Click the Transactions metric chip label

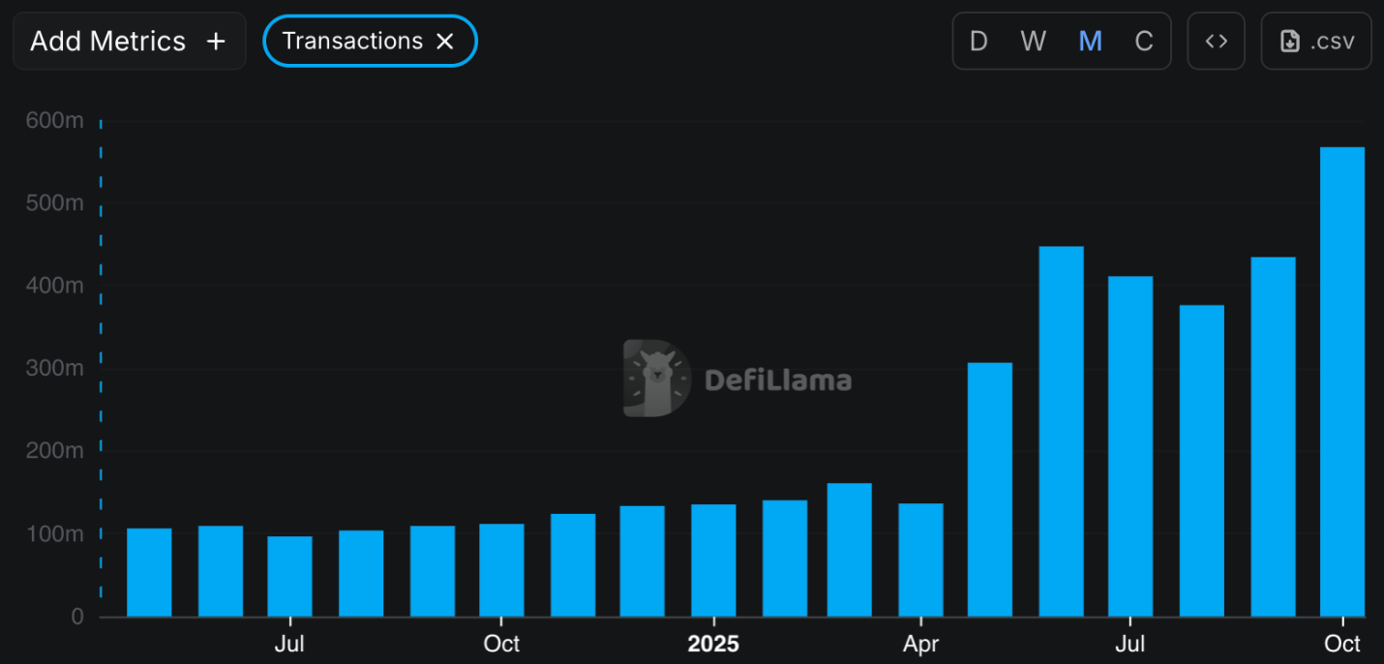[x=352, y=41]
